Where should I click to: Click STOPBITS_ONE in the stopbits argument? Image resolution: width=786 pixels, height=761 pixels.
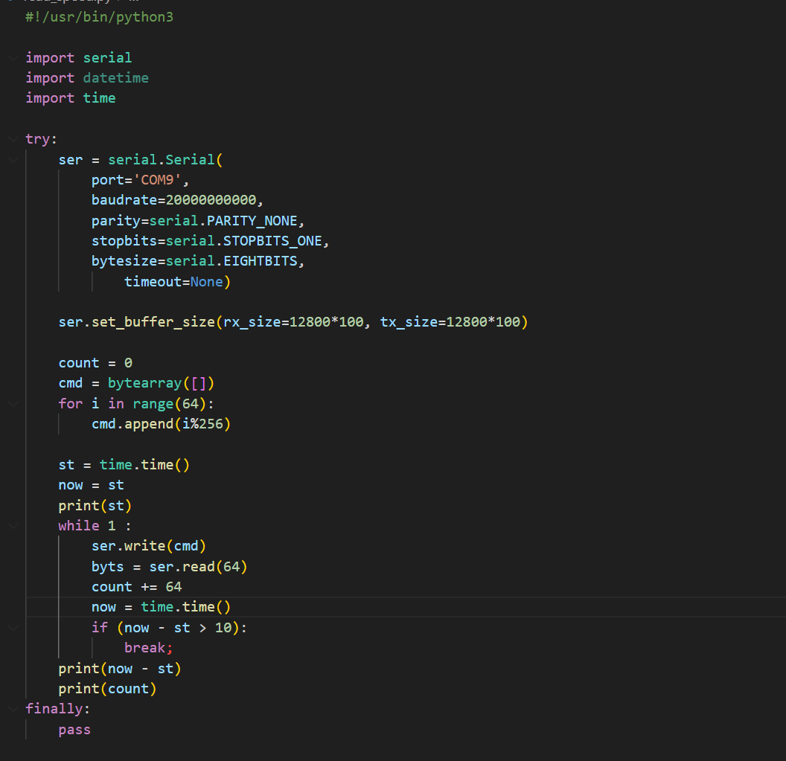pyautogui.click(x=272, y=241)
